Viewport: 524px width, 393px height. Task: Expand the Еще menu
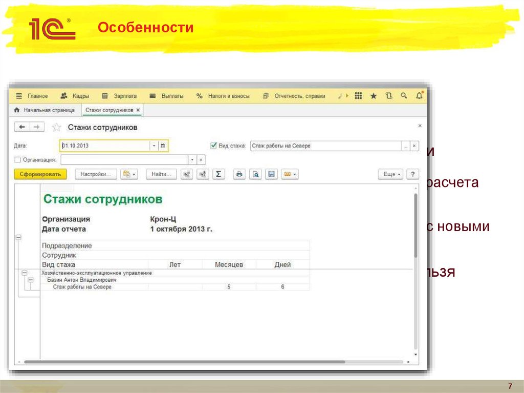click(x=389, y=174)
